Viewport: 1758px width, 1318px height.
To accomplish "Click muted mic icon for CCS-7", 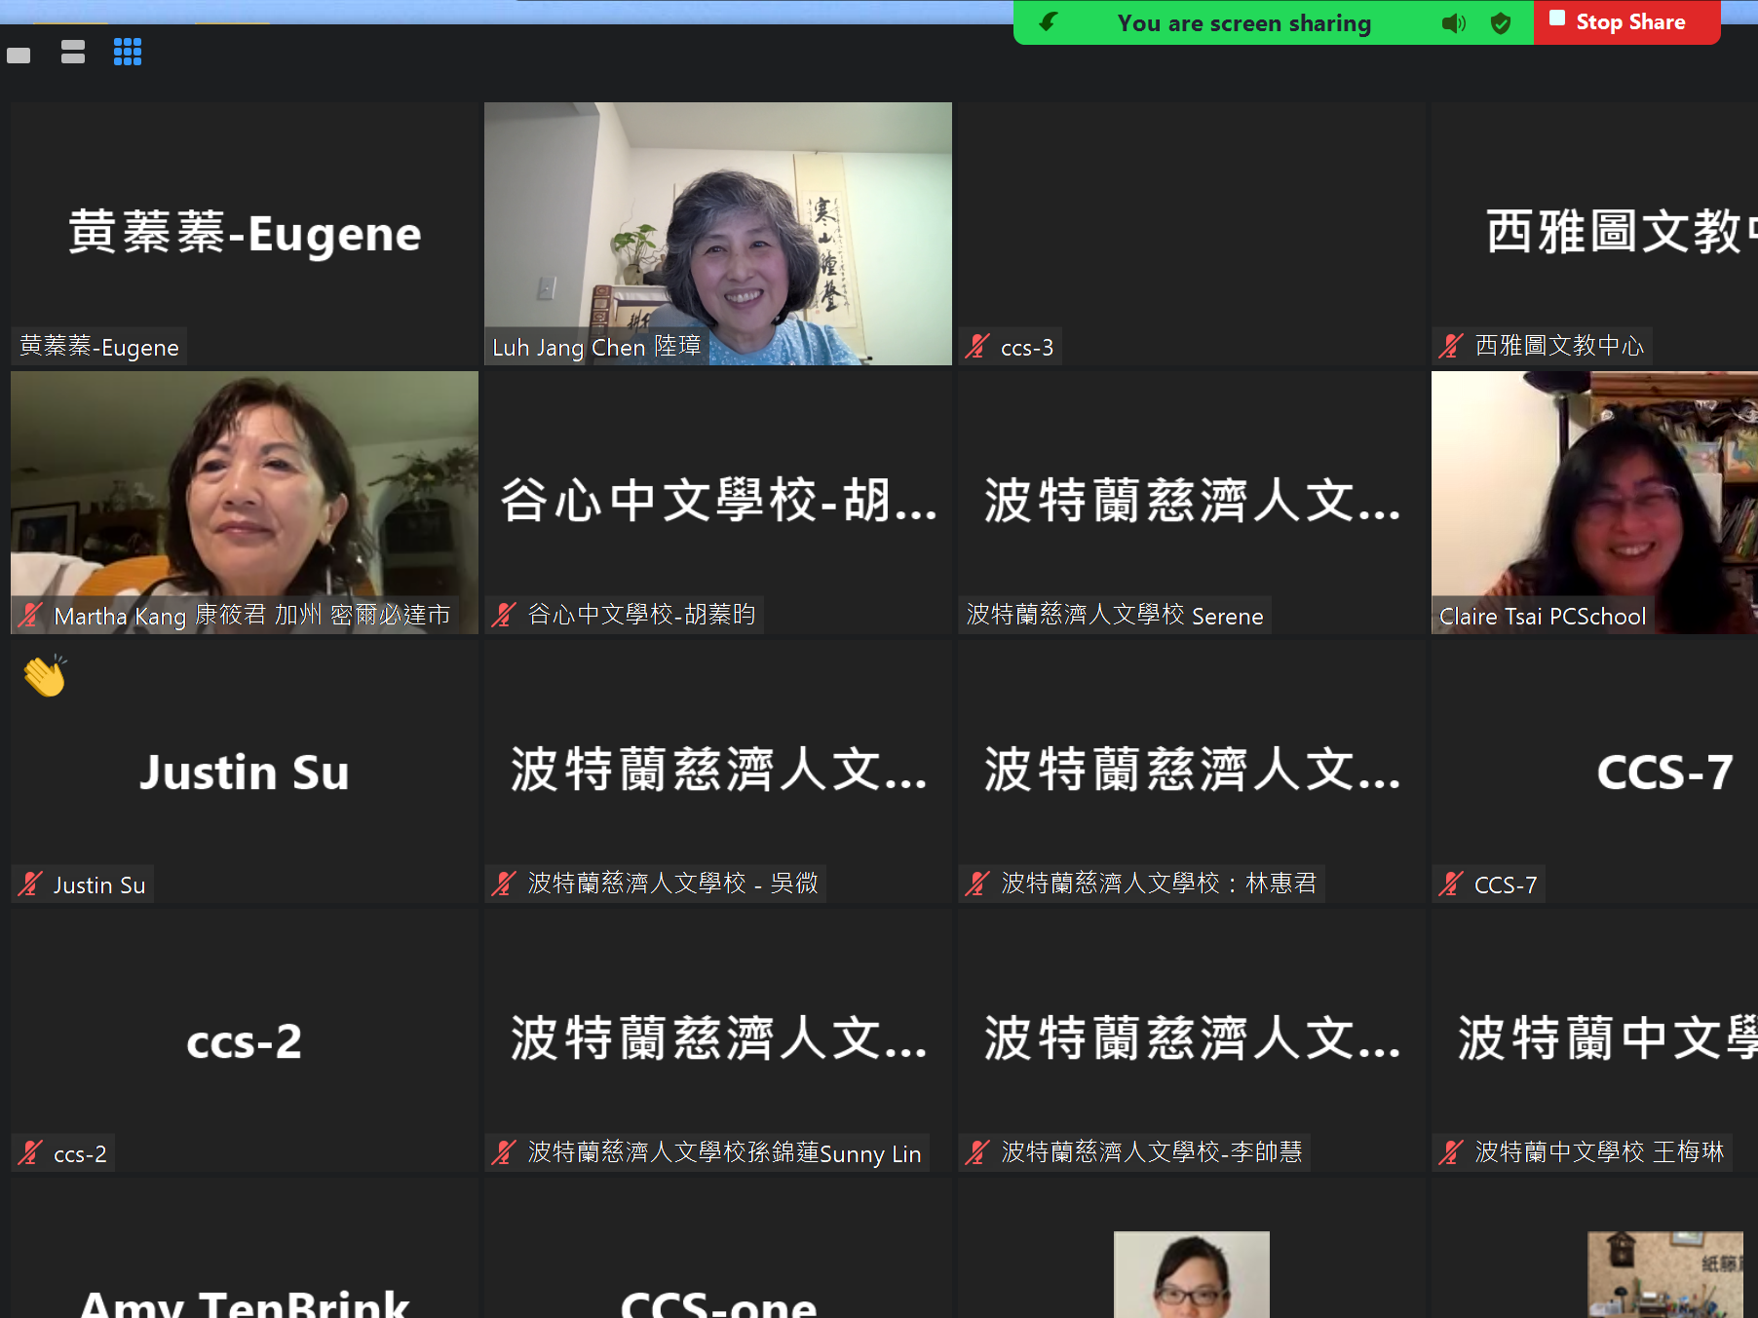I will [x=1451, y=885].
